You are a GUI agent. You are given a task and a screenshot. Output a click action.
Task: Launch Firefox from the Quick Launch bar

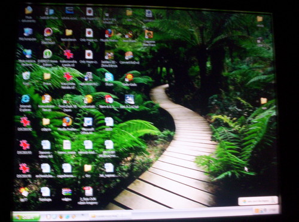point(61,217)
